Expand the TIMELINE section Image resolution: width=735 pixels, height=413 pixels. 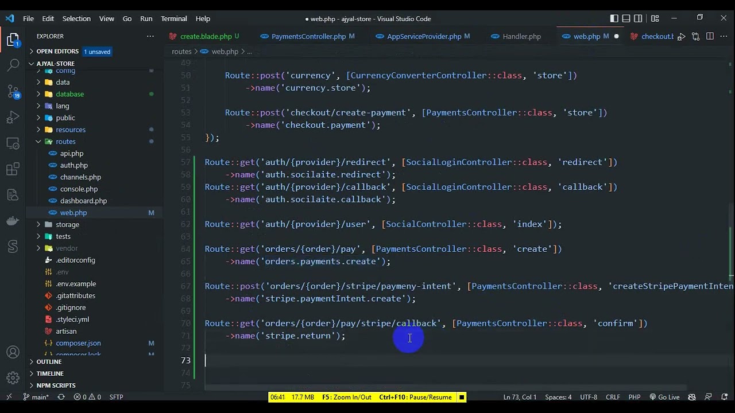50,373
